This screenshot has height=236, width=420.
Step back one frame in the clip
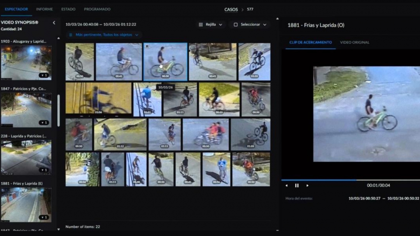tap(287, 185)
